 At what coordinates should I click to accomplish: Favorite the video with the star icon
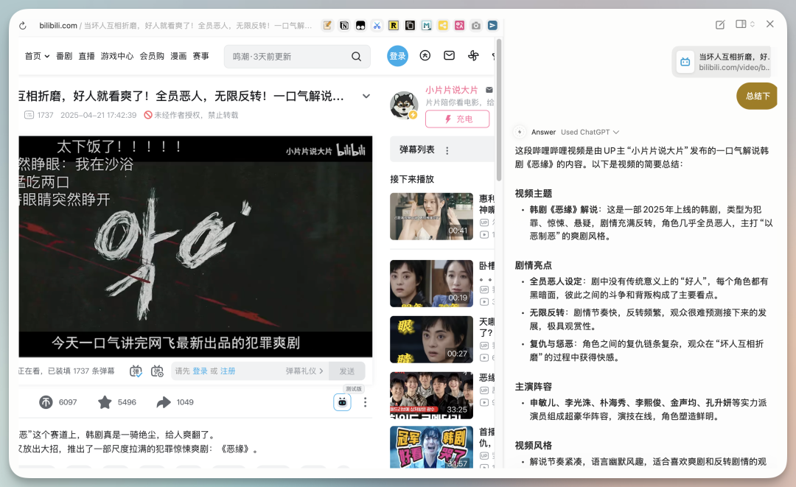(105, 402)
